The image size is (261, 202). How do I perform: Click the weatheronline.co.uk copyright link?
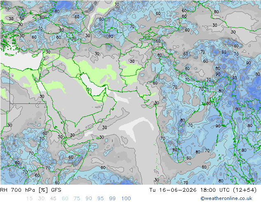[226, 198]
